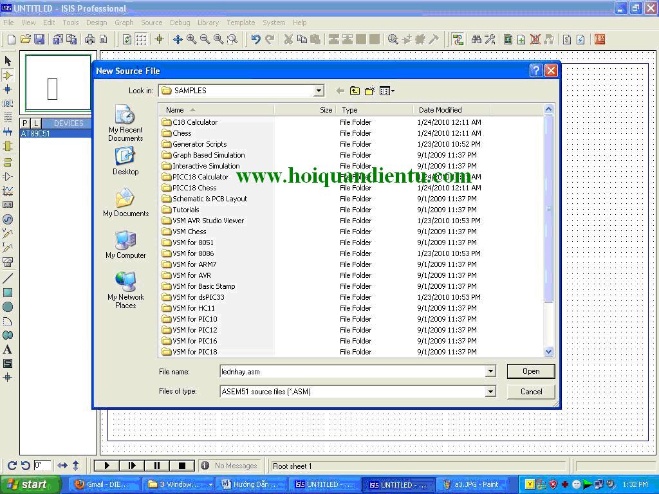Click the Open Design folder icon
The height and width of the screenshot is (494, 659).
pos(26,39)
